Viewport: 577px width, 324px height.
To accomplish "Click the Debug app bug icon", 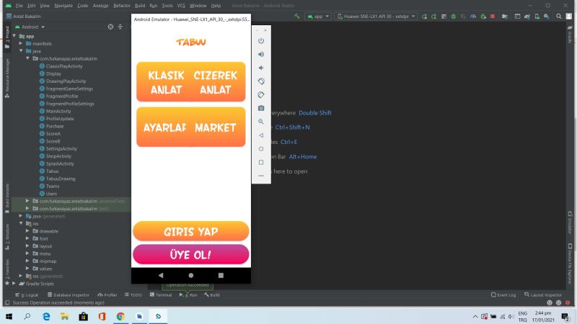I will [x=454, y=16].
